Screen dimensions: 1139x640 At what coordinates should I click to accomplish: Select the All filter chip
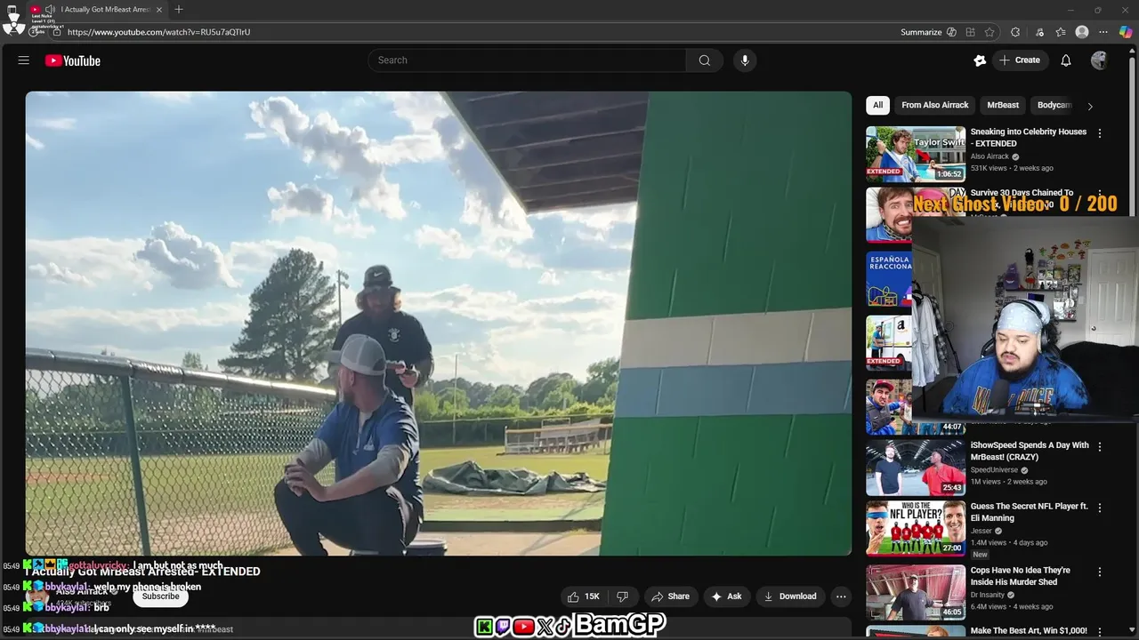[877, 105]
